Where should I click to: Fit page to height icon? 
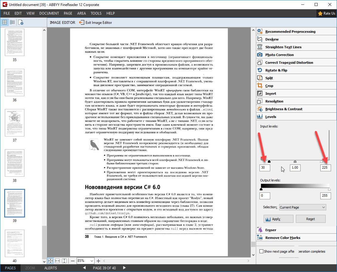[x=64, y=261]
